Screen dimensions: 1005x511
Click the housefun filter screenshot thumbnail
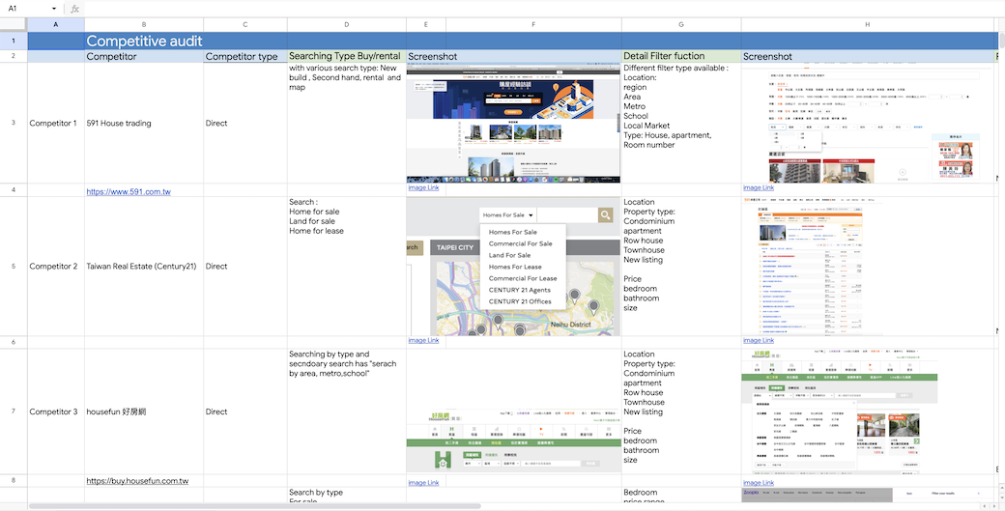point(840,412)
